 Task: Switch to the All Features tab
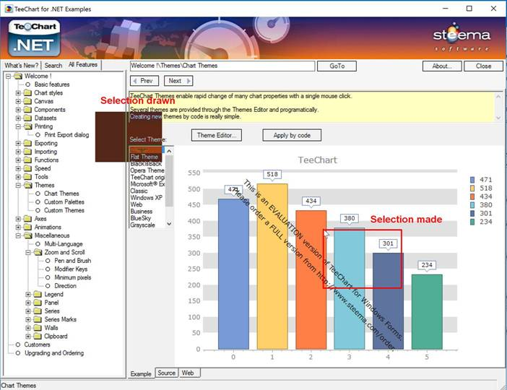[83, 65]
